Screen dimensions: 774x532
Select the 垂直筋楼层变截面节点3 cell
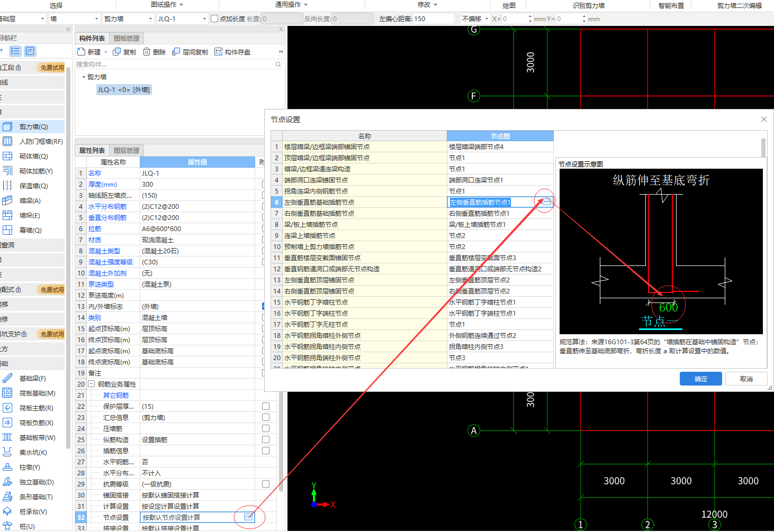point(500,258)
